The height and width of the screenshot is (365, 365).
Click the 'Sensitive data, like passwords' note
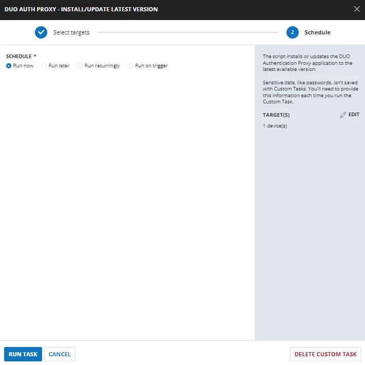[310, 92]
